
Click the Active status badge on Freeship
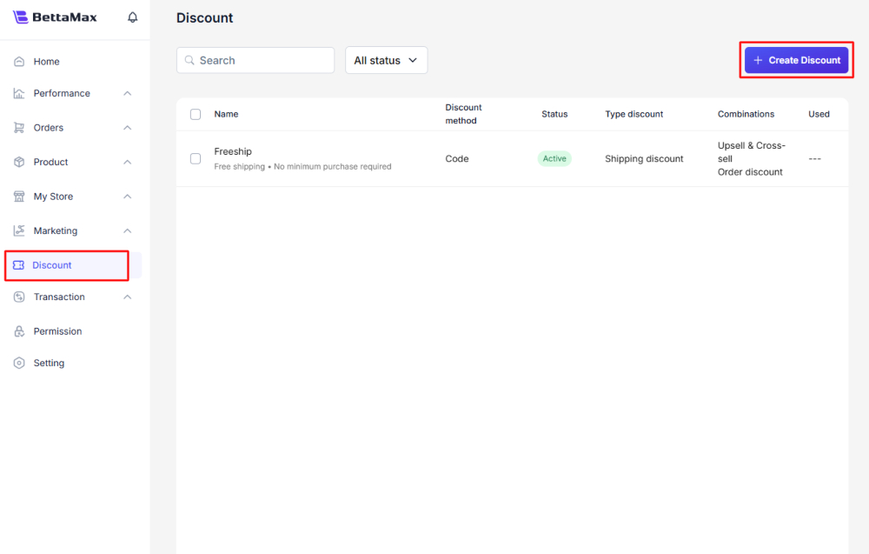pos(554,158)
